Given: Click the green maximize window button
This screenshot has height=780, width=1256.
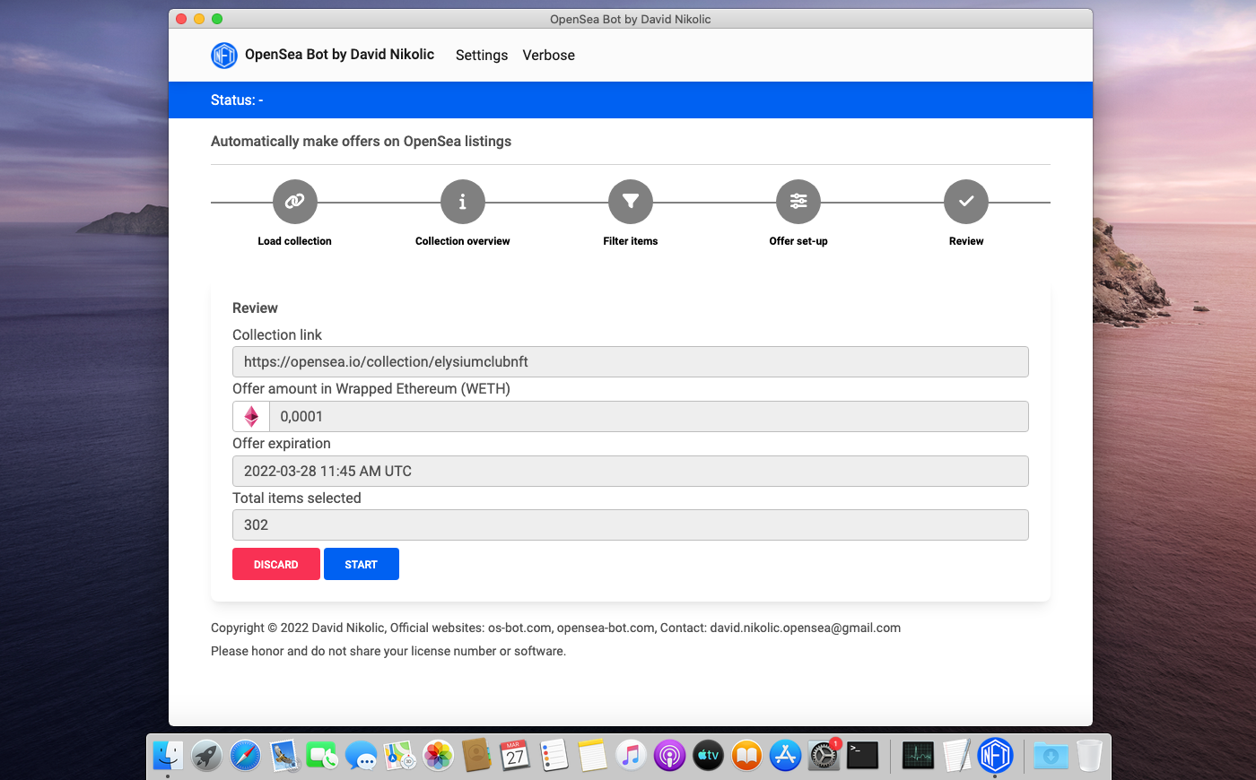Looking at the screenshot, I should click(x=217, y=19).
